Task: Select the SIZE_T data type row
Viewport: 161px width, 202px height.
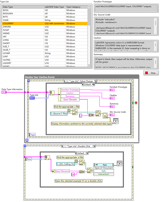Action: click(45, 47)
